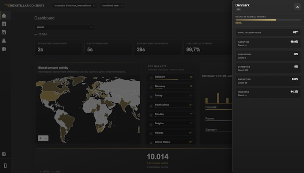Click the Share of Global Volume bar
The height and width of the screenshot is (173, 304).
pos(268,20)
